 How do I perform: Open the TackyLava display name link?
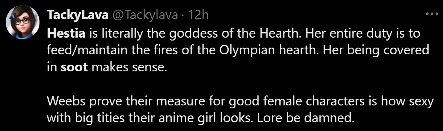coord(77,15)
